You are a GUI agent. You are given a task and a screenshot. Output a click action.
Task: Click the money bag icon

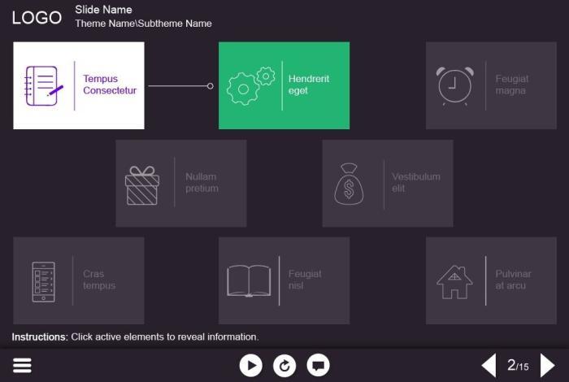[350, 184]
